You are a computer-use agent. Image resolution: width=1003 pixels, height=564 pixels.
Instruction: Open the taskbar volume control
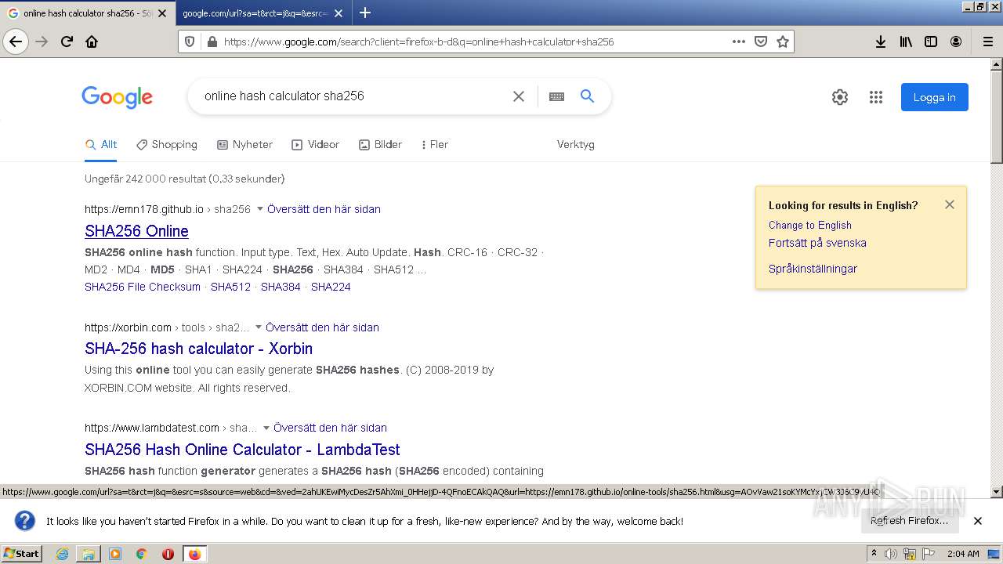click(x=891, y=554)
